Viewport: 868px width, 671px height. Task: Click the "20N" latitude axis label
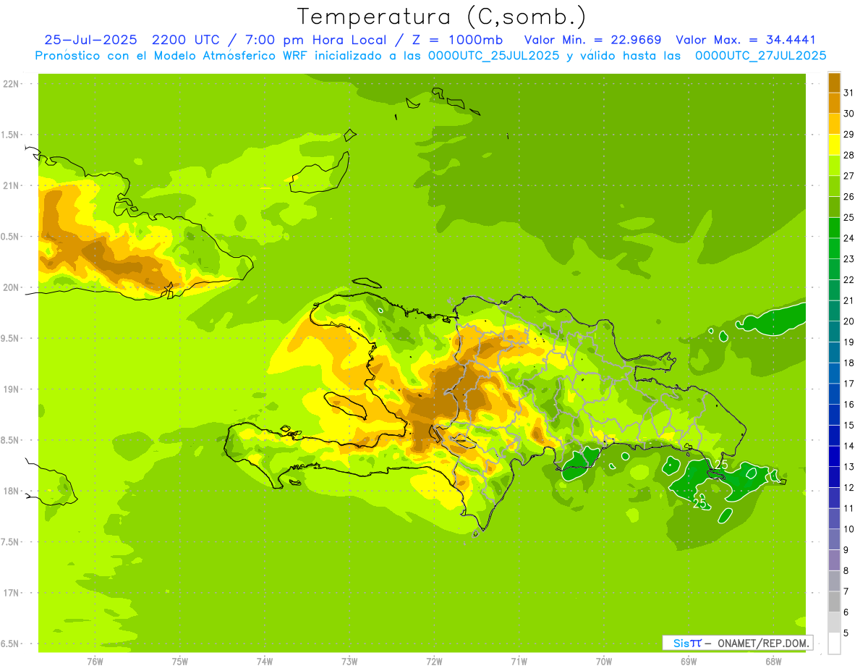pos(11,287)
